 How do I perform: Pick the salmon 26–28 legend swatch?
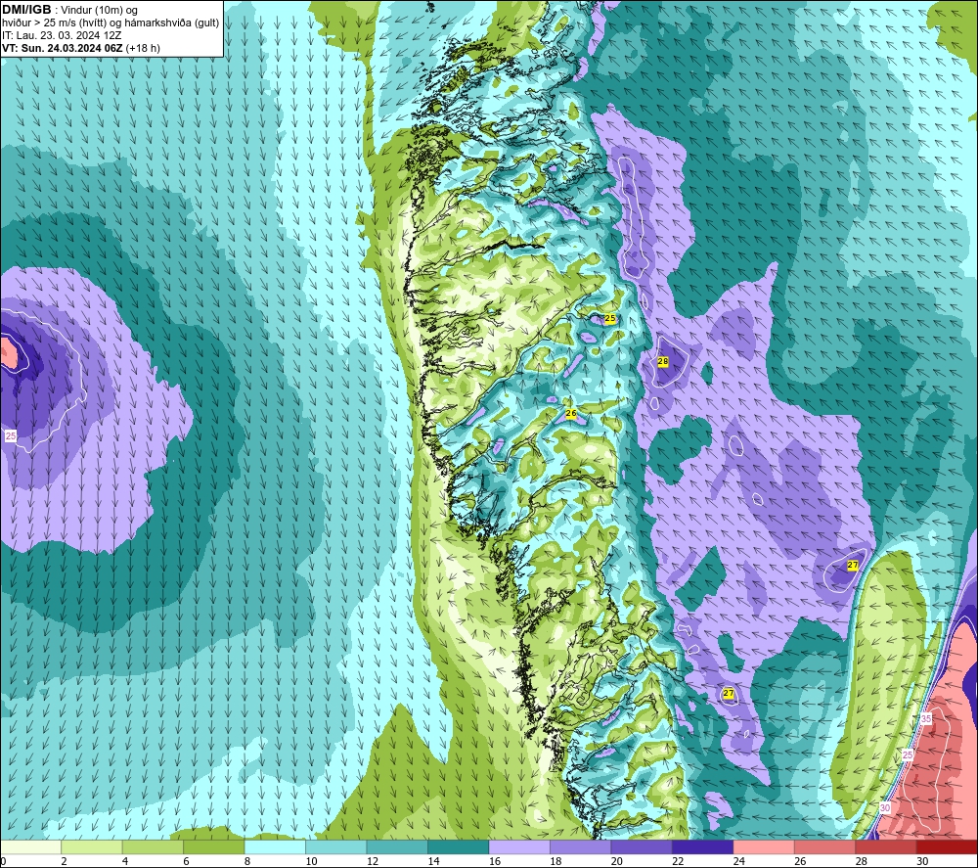825,846
